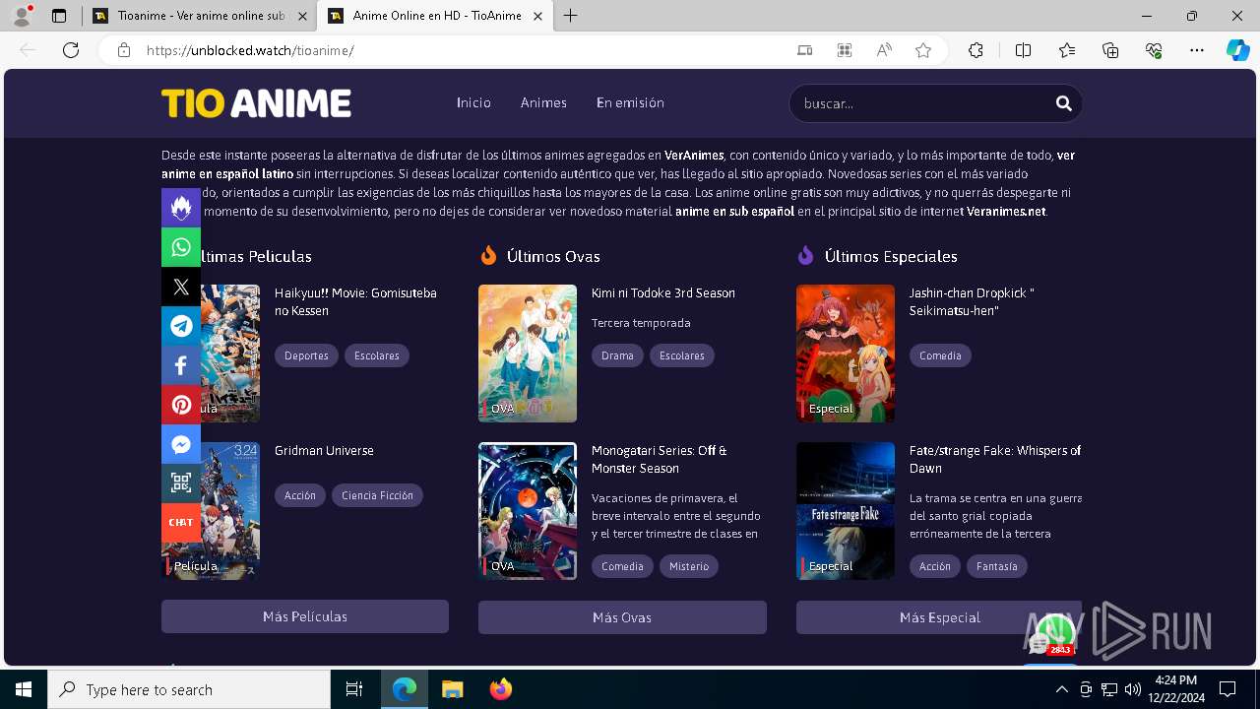
Task: Click Read aloud icon in address bar
Action: (x=884, y=50)
